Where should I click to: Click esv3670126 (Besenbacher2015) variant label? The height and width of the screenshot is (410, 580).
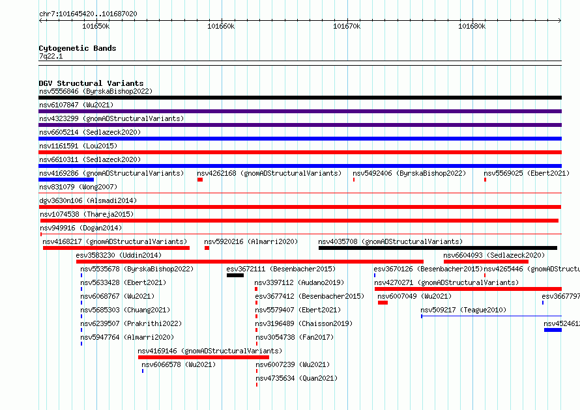(428, 269)
